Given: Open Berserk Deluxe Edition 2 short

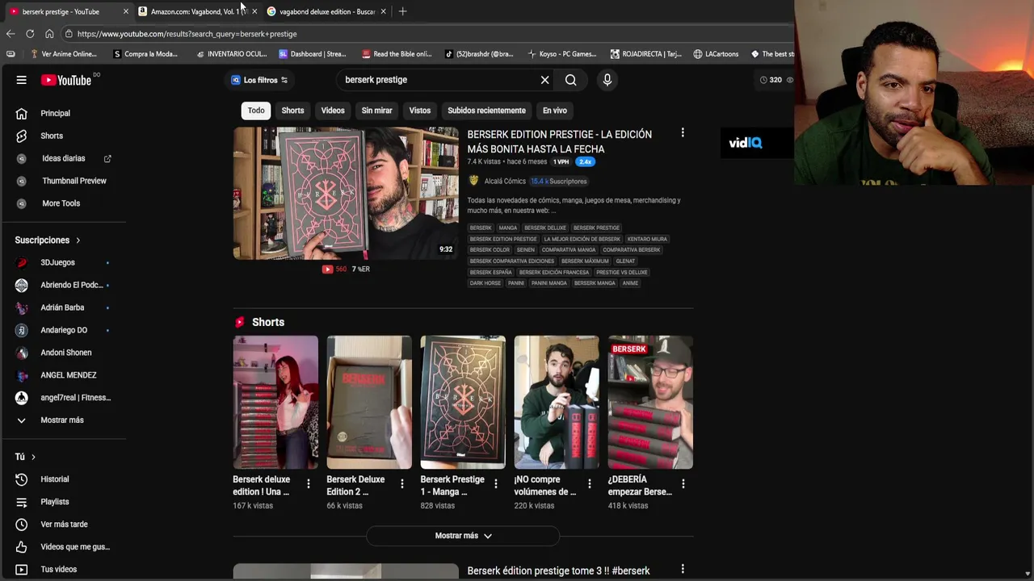Looking at the screenshot, I should pos(369,402).
